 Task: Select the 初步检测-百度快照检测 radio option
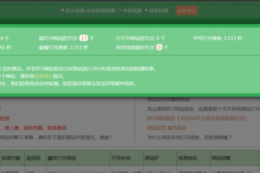62,10
